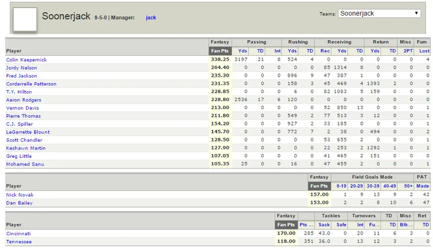The height and width of the screenshot is (248, 433).
Task: Sort by passing Int column
Action: coord(277,51)
